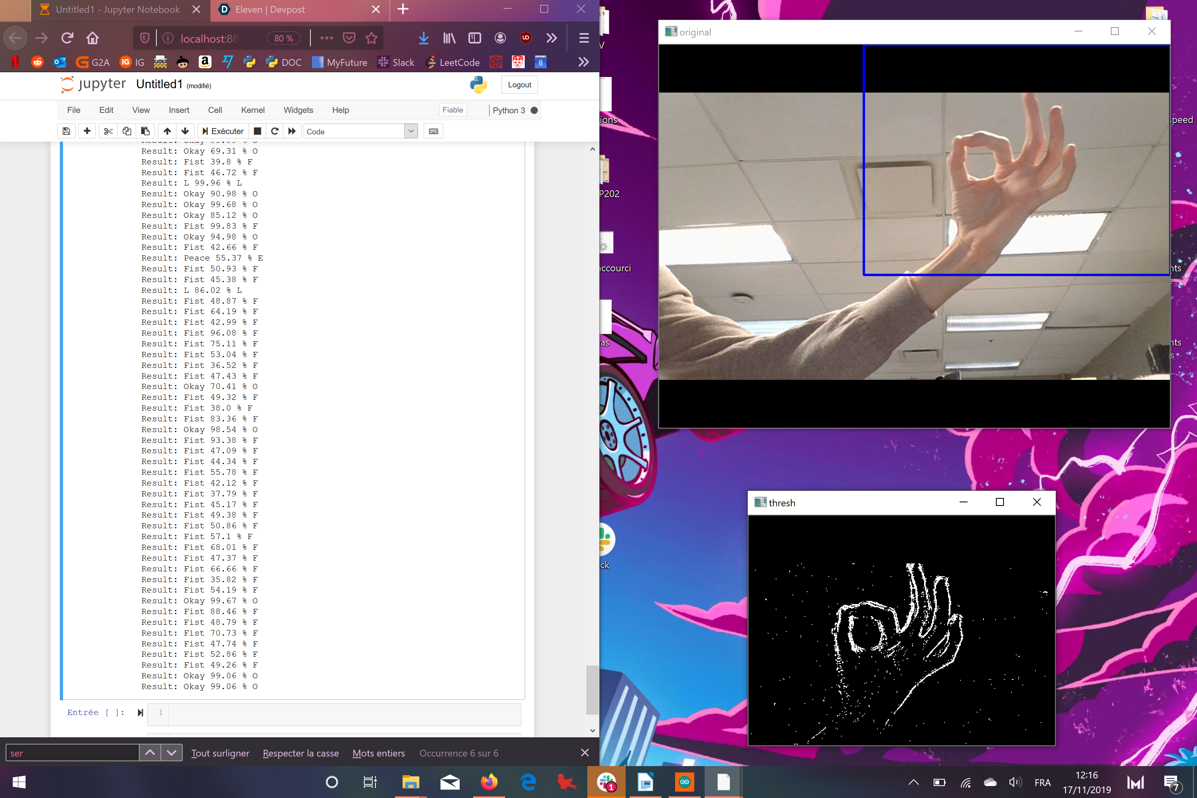Toggle "Mots entiers" search option
This screenshot has height=798, width=1197.
(x=378, y=753)
